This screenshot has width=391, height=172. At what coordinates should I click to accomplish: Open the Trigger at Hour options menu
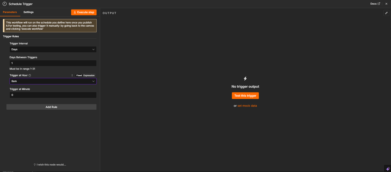pos(72,75)
